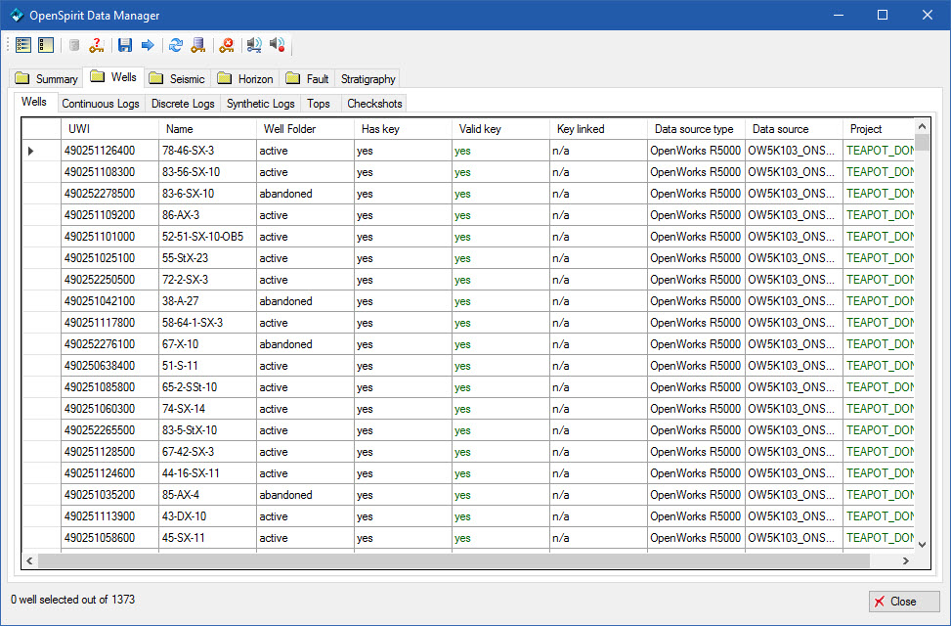This screenshot has width=951, height=626.
Task: Open the Continuous Logs sub-tab
Action: tap(101, 104)
